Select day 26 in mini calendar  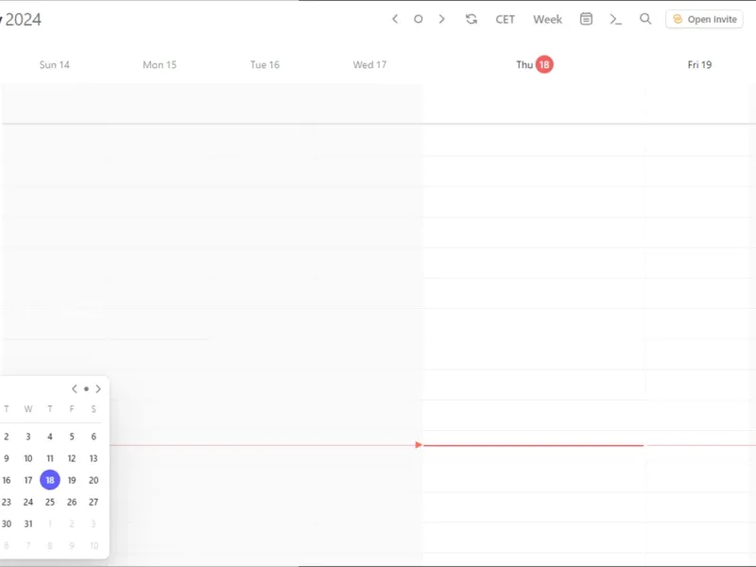72,502
